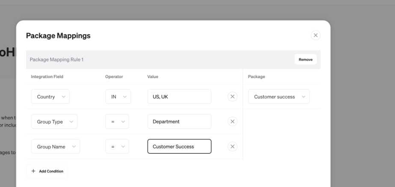Remove Package Mapping Rule 1

click(x=306, y=59)
